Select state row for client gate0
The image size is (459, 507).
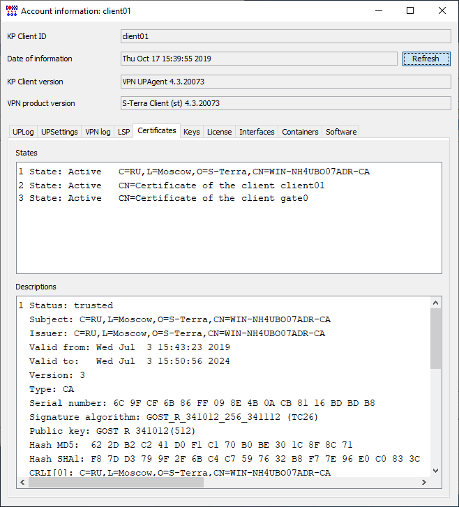[163, 198]
